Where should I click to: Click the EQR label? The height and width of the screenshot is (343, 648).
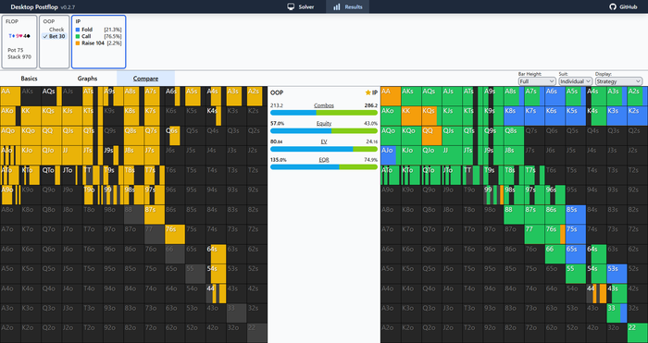tap(324, 160)
